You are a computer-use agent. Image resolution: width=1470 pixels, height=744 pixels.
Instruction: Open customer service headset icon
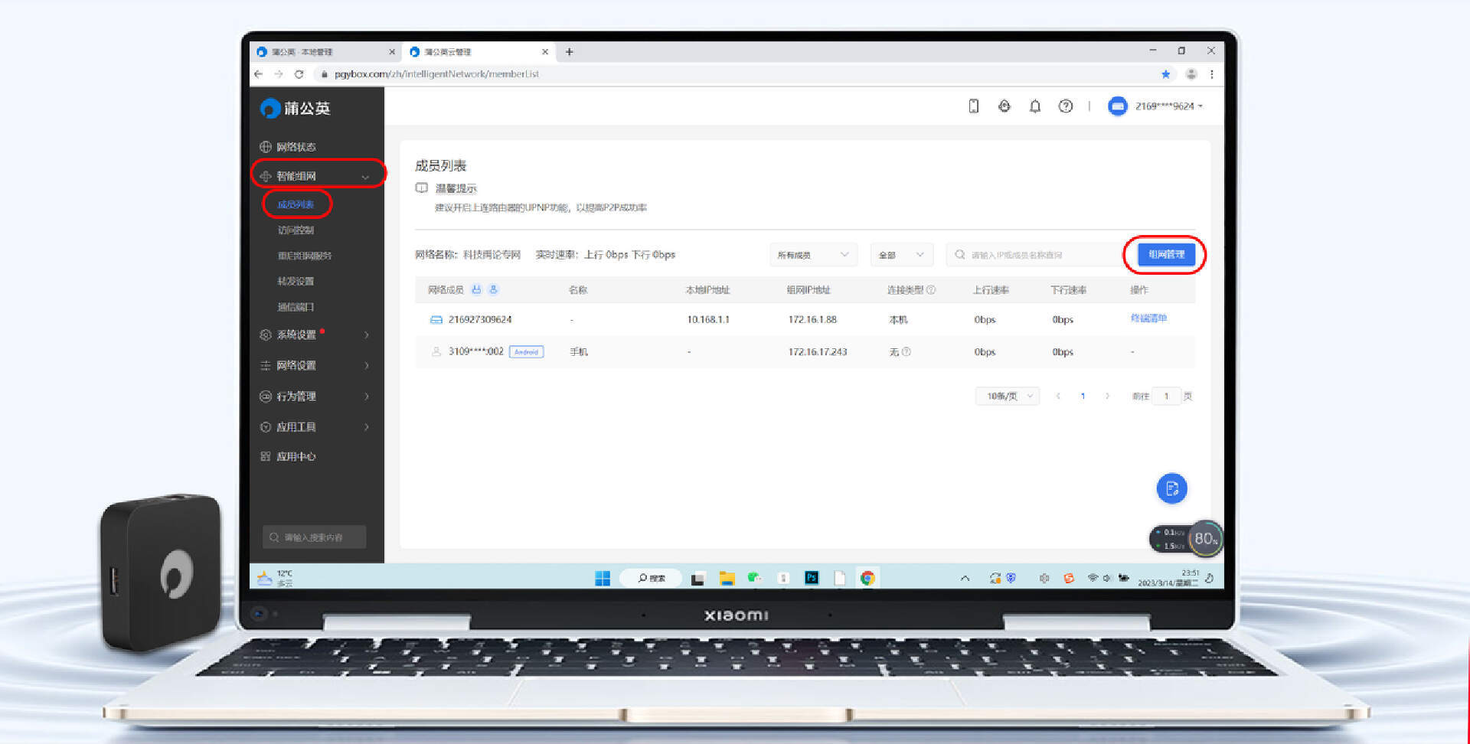pos(1004,106)
